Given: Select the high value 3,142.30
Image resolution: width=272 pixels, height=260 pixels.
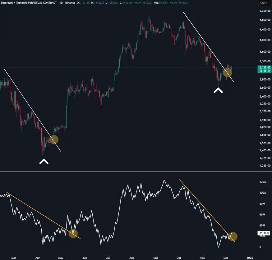Looking at the screenshot, I should tap(99, 3).
